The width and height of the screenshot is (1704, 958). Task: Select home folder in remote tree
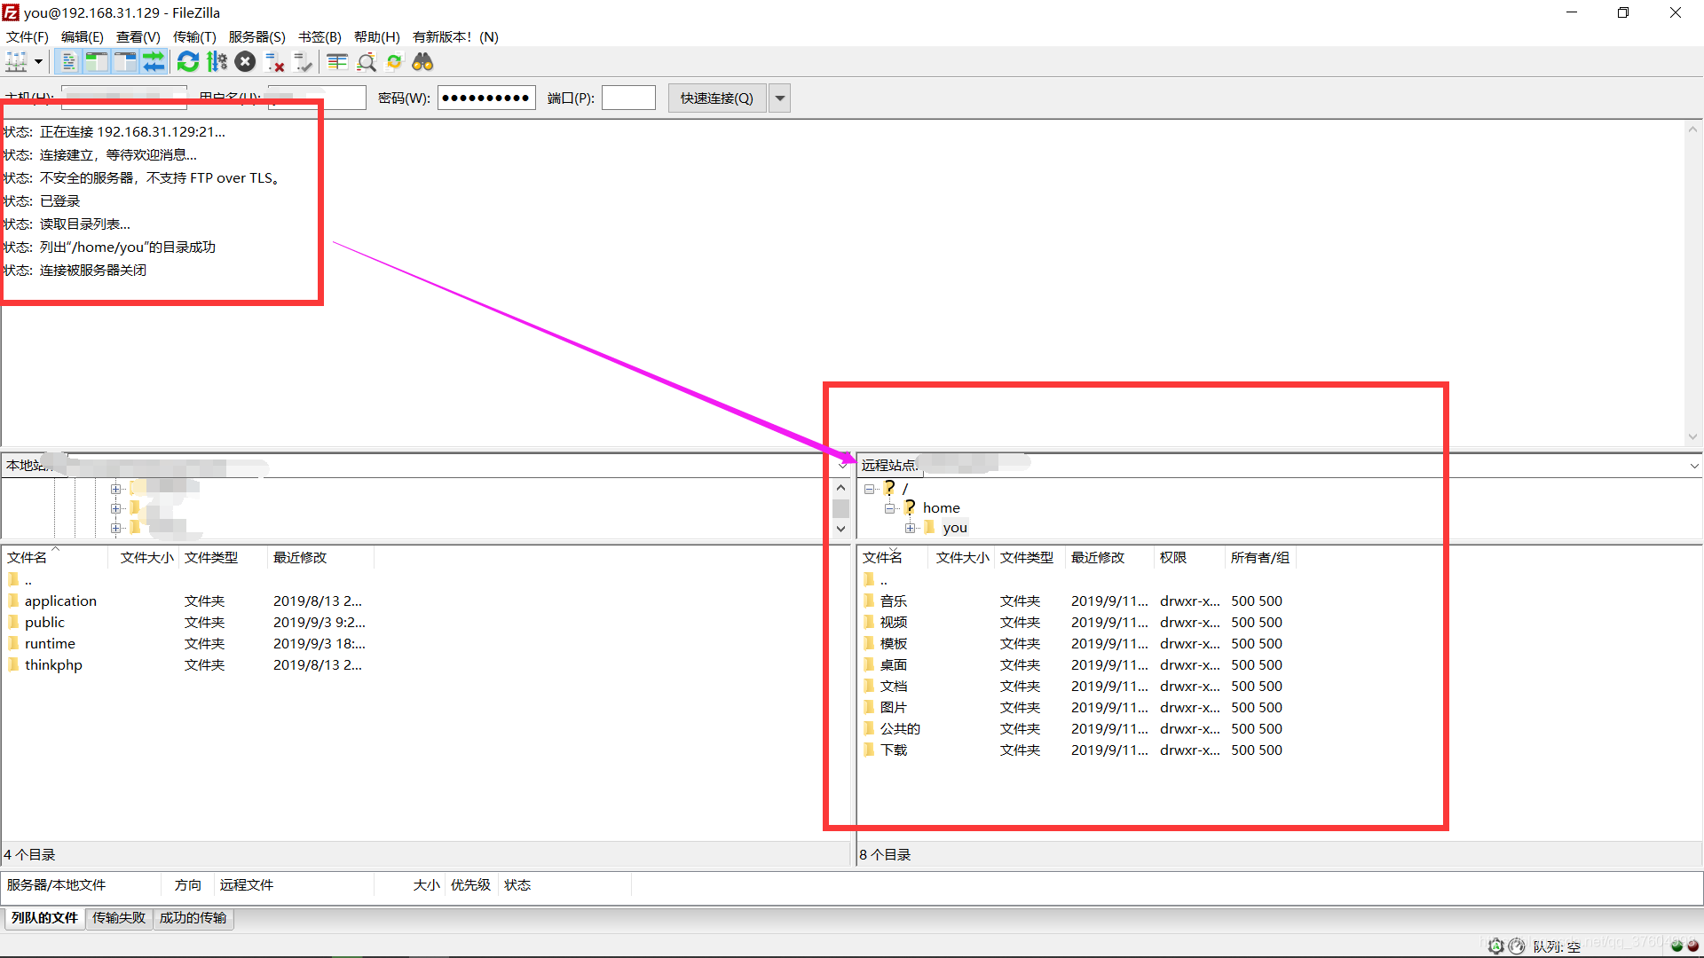tap(941, 508)
